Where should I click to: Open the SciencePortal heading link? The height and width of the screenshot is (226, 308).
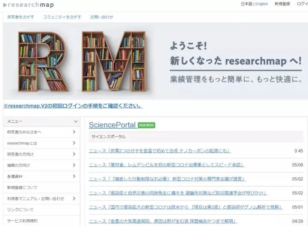112,125
